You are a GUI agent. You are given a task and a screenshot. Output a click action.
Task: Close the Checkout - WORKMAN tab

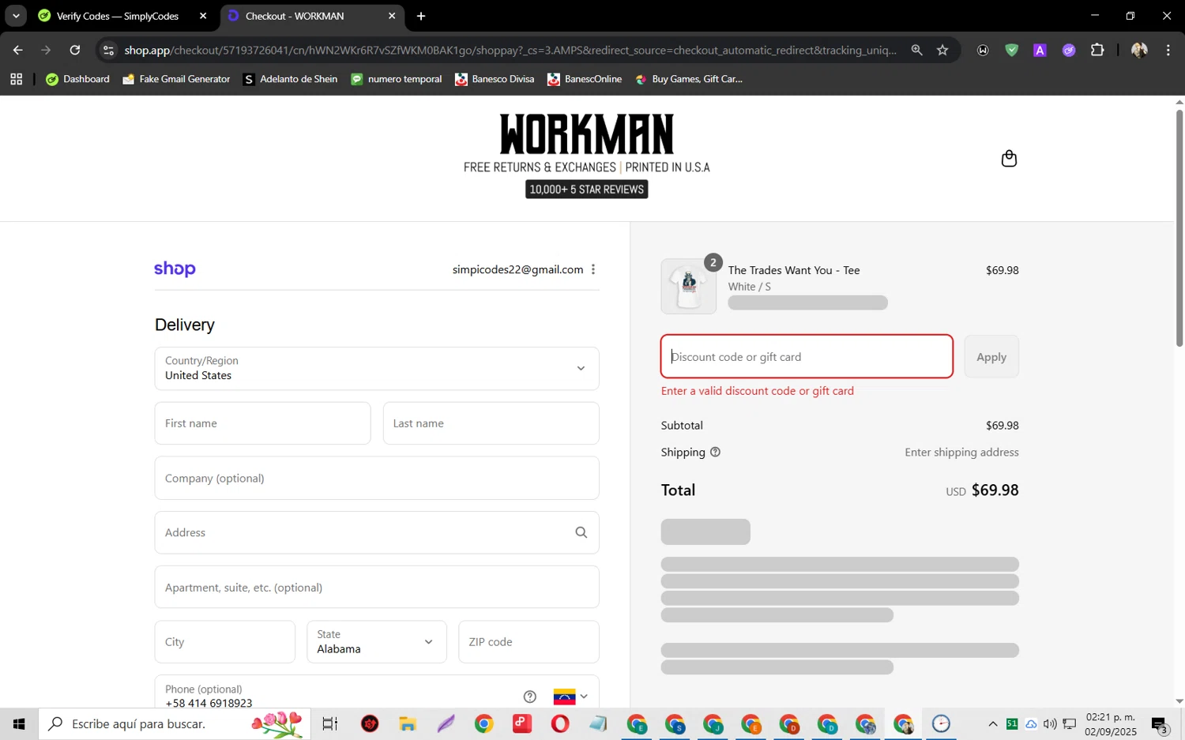pos(392,16)
